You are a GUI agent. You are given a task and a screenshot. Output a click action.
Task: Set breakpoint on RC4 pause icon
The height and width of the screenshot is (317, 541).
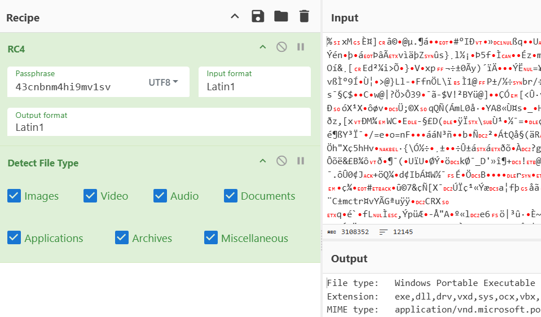(301, 47)
